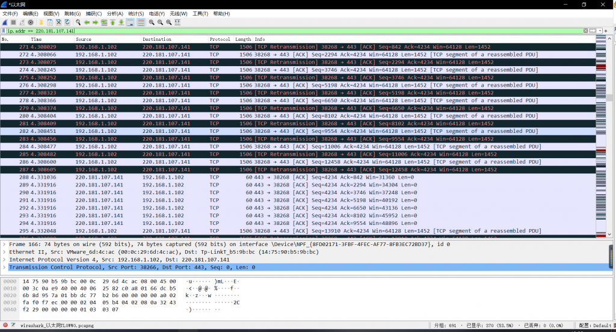Expand the Ethernet II details row
616x332 pixels.
point(4,252)
